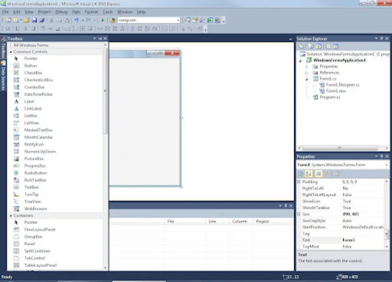Select the NotifyIcon control in Toolbox
This screenshot has height=282, width=392.
(34, 144)
